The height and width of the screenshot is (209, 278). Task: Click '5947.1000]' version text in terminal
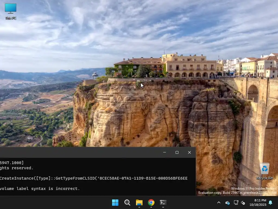pyautogui.click(x=12, y=163)
